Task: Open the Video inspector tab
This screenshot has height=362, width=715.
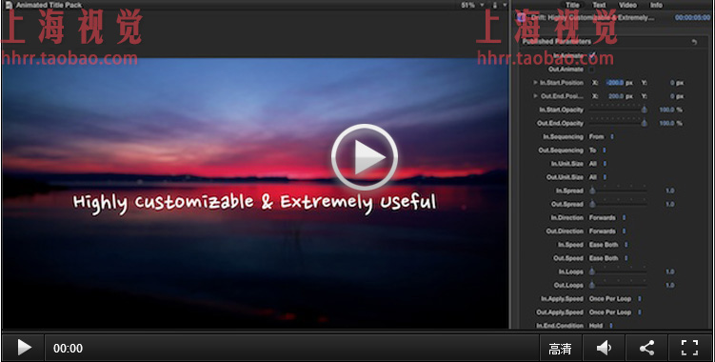Action: pos(627,5)
